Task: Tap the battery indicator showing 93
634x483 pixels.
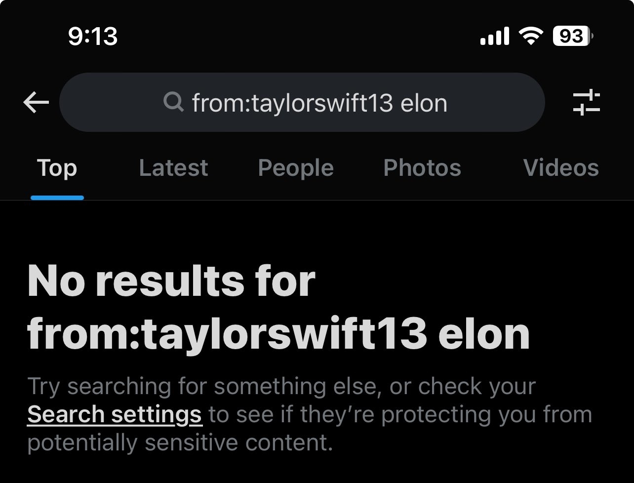Action: [x=572, y=36]
